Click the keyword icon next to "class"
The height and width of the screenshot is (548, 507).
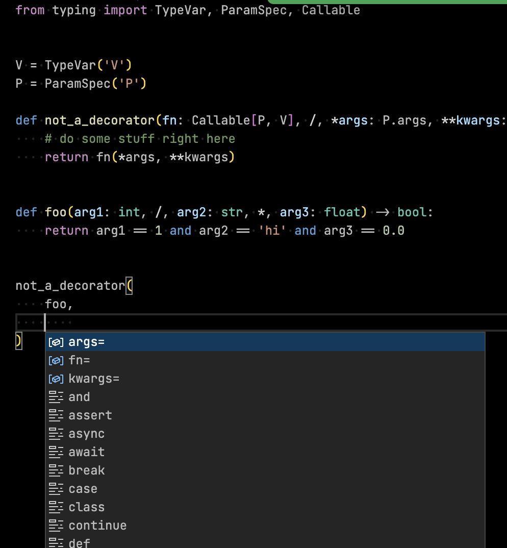(56, 507)
